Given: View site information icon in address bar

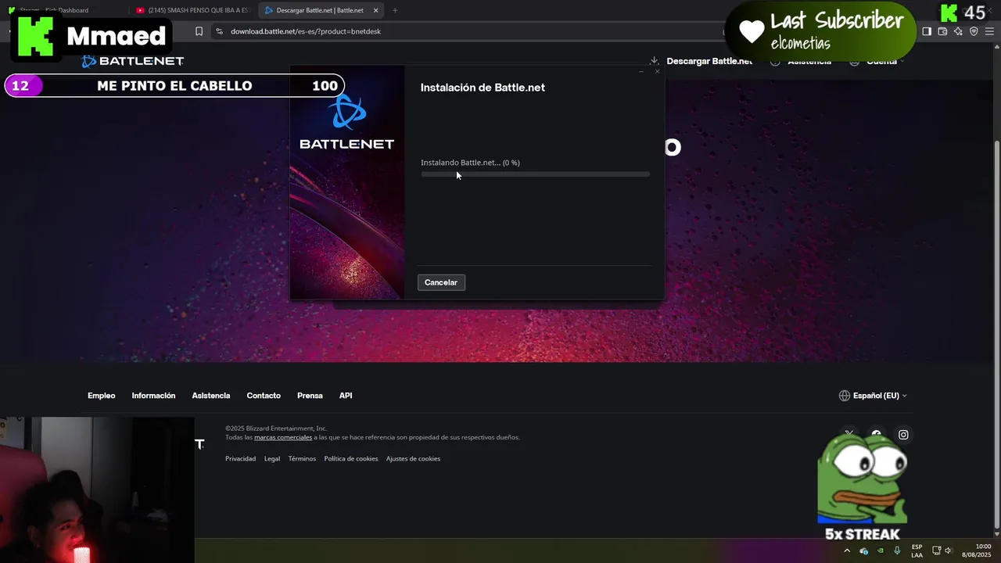Looking at the screenshot, I should pyautogui.click(x=220, y=31).
